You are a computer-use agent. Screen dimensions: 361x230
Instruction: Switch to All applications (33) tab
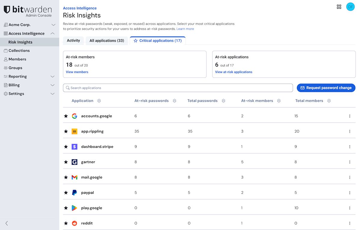tap(107, 41)
